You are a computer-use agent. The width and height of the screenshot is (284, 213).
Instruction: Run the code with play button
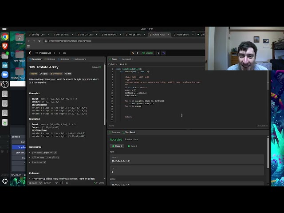tap(138, 53)
